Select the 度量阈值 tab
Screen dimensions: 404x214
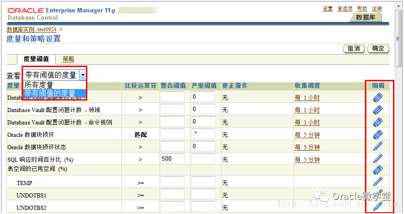click(x=36, y=59)
